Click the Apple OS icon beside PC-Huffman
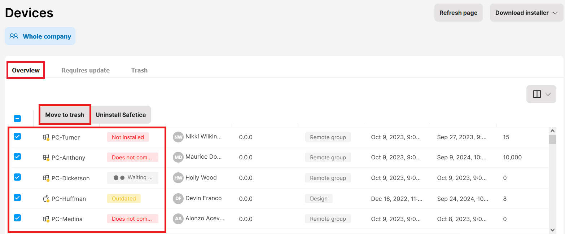This screenshot has width=565, height=234. pos(46,199)
